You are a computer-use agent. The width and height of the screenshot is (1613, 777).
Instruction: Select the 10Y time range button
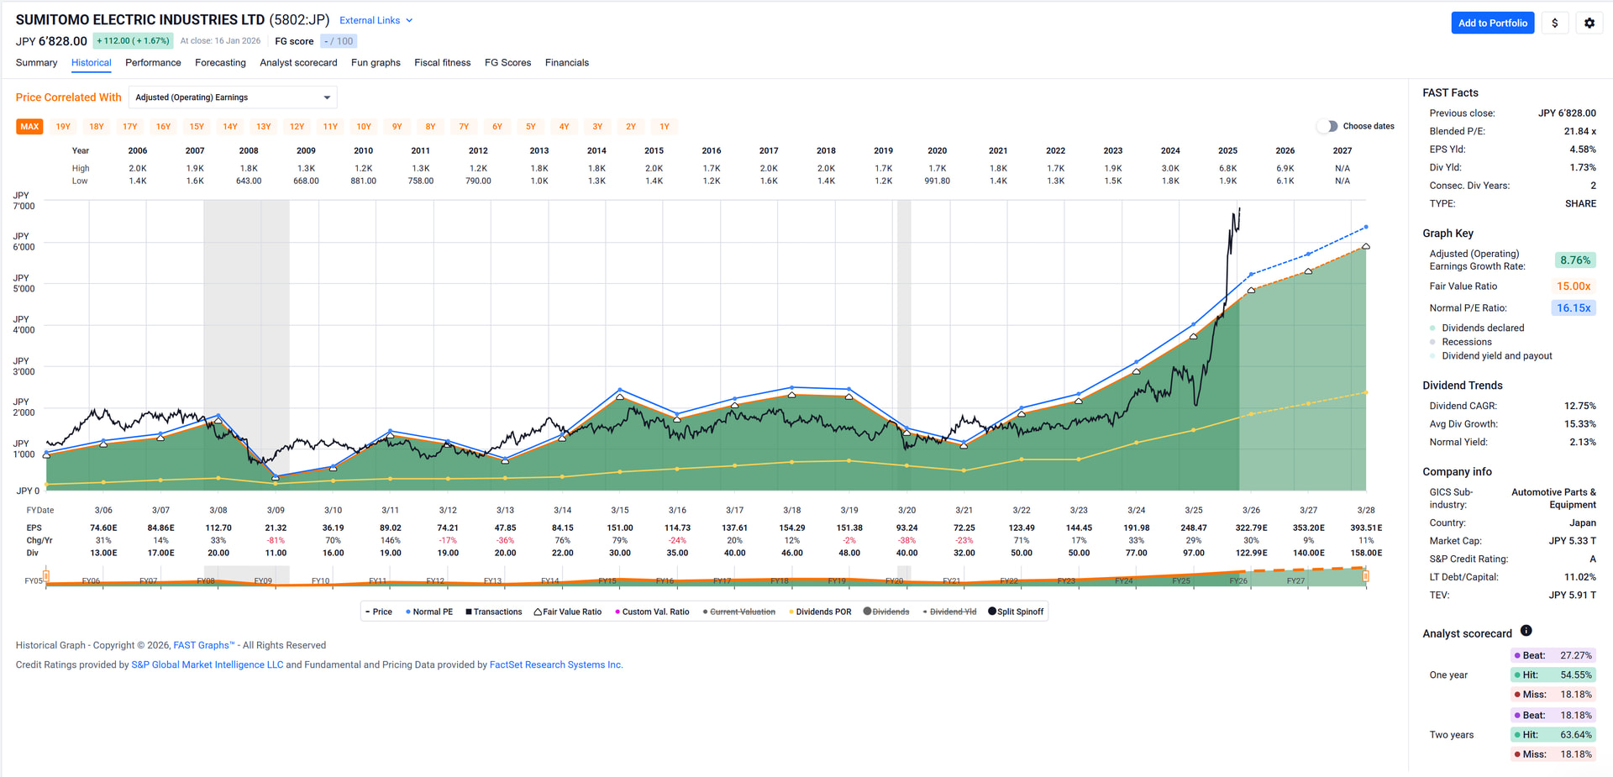364,127
